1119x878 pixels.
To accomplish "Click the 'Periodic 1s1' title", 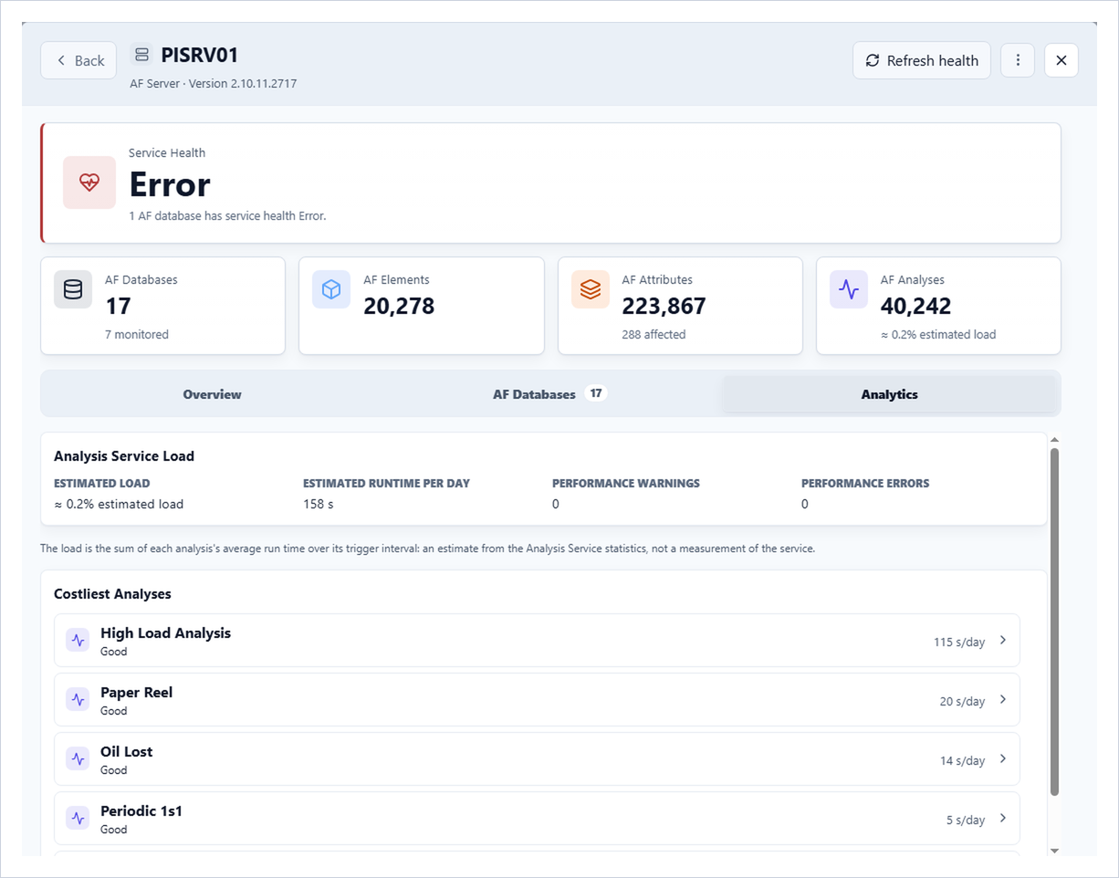I will pos(141,810).
